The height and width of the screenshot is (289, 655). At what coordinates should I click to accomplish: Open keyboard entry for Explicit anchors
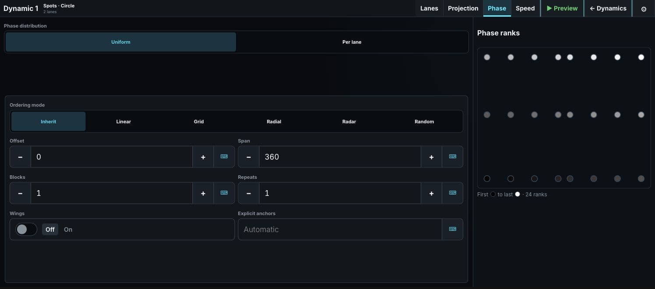[452, 229]
